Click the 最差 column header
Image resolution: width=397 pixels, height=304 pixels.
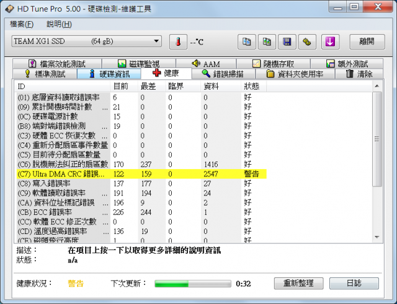(x=151, y=87)
